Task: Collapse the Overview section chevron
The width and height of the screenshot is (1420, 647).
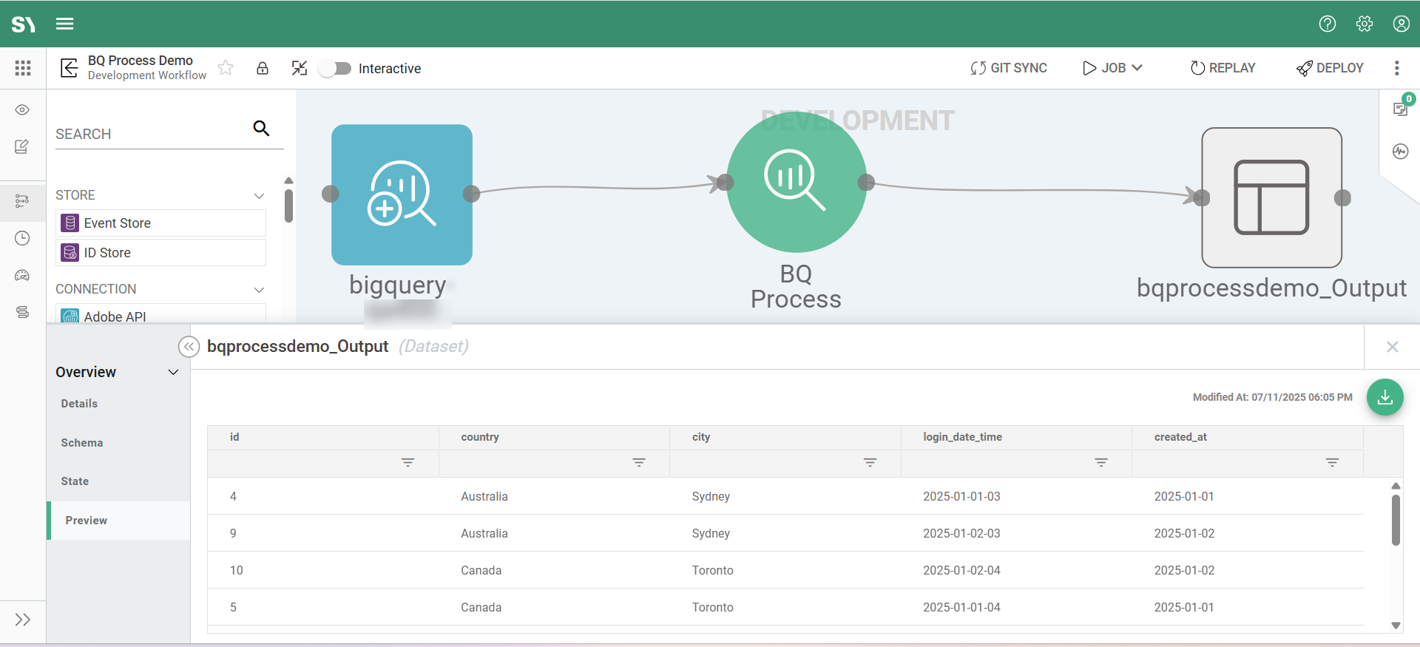Action: tap(174, 372)
